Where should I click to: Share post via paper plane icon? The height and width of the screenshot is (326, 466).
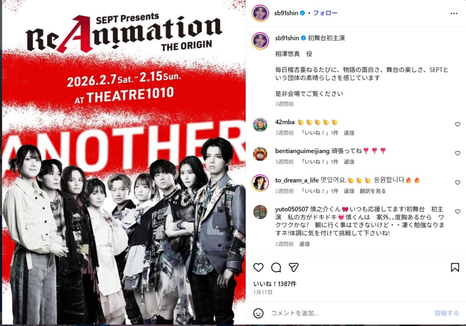(x=294, y=267)
